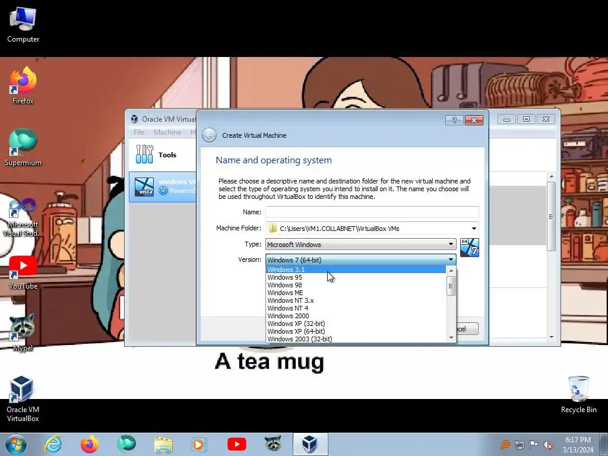Select the Windows Vista virtual machine entry
608x456 pixels.
[163, 187]
